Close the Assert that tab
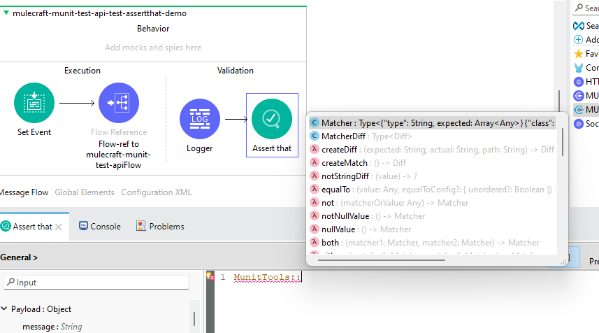The height and width of the screenshot is (333, 599). [59, 227]
